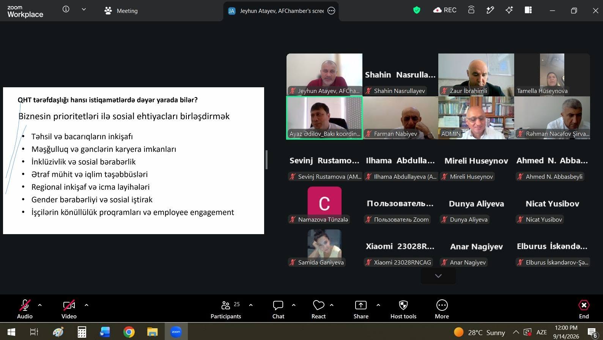Viewport: 603px width, 340px height.
Task: Show next page of participant videos
Action: [438, 276]
